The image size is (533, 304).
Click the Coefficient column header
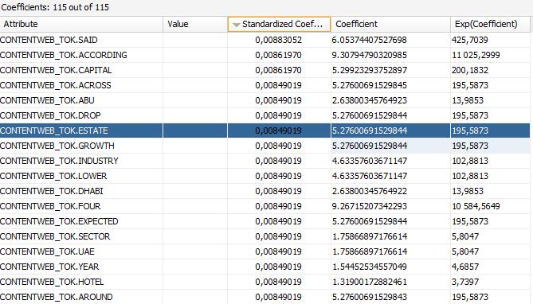tap(390, 24)
